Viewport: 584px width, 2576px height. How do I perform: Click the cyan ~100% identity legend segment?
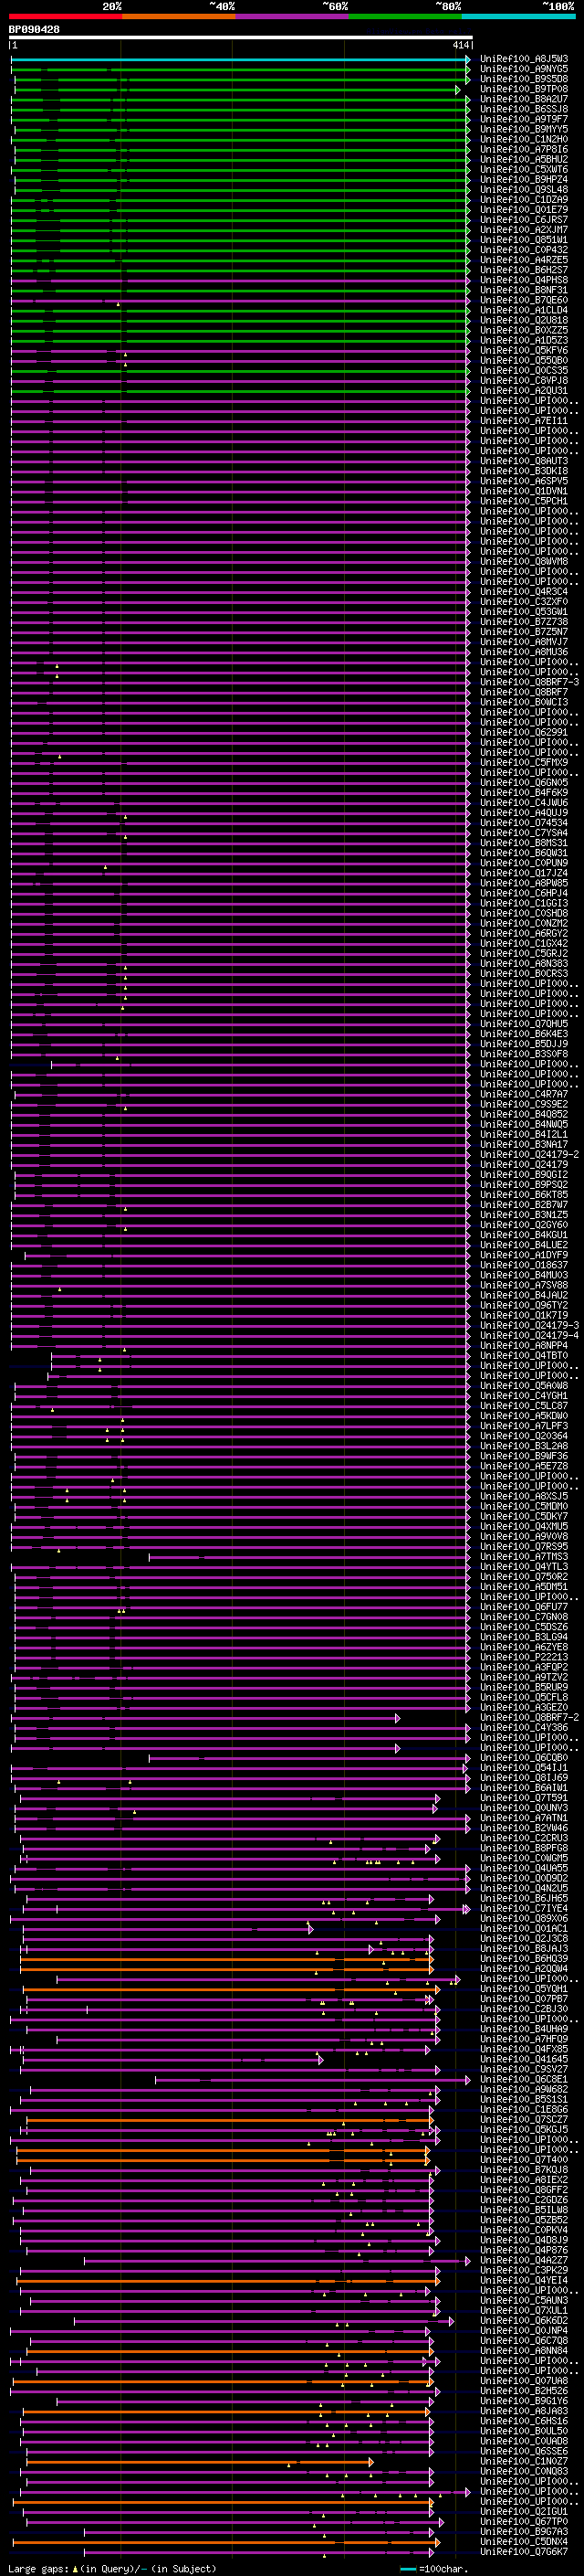pos(518,16)
